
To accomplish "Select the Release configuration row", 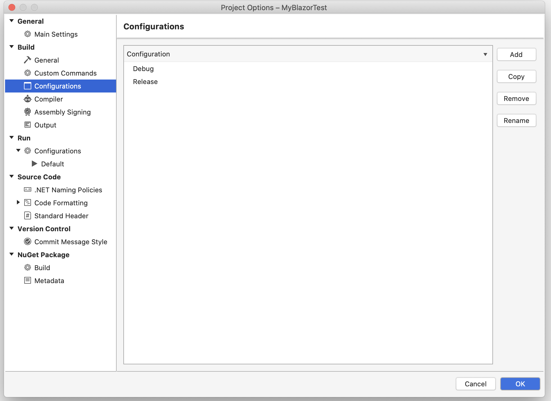I will tap(145, 81).
